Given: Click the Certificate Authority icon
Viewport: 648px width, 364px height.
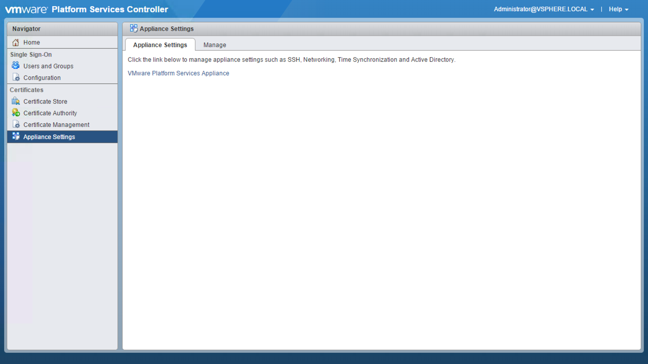Looking at the screenshot, I should [x=16, y=113].
